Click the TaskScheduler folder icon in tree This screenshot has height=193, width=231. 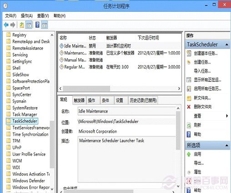(9, 121)
